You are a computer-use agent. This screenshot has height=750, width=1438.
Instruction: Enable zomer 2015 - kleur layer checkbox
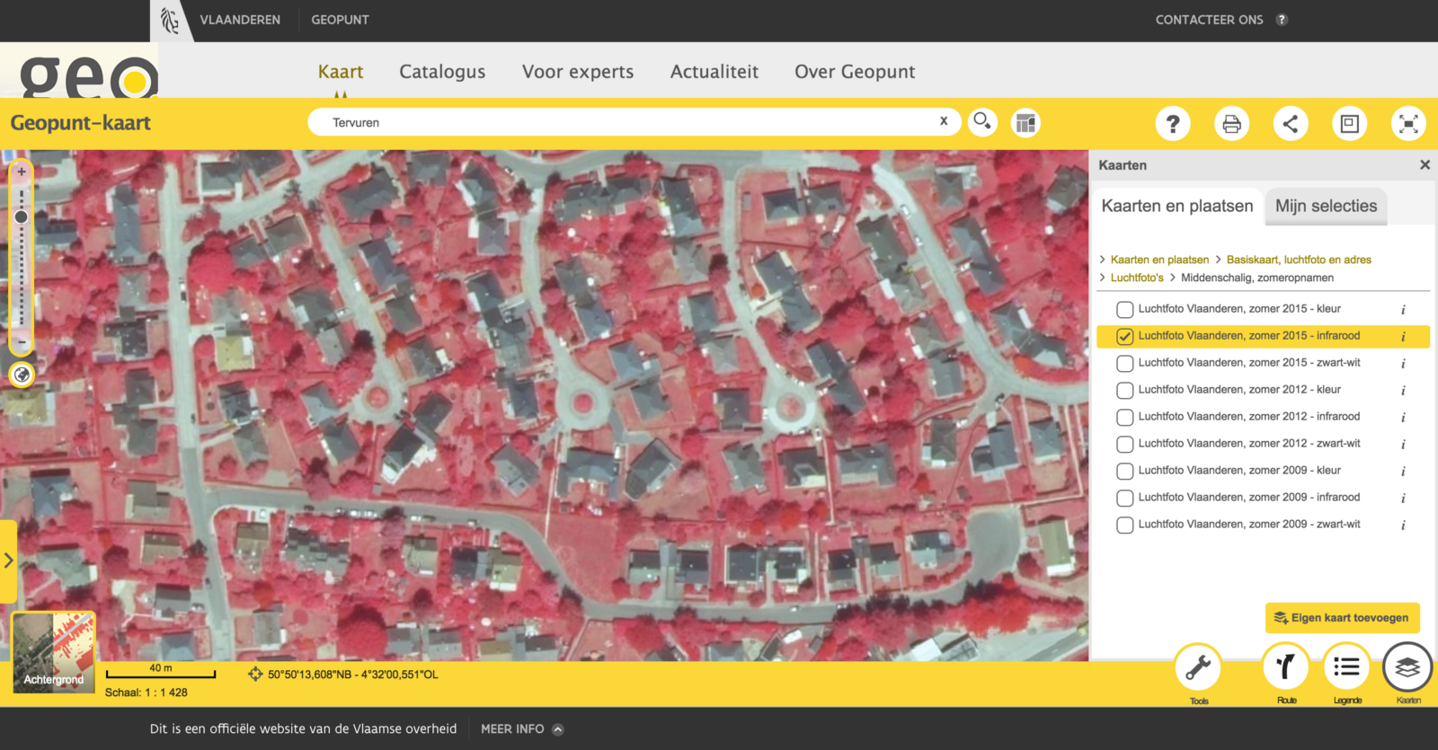point(1124,310)
